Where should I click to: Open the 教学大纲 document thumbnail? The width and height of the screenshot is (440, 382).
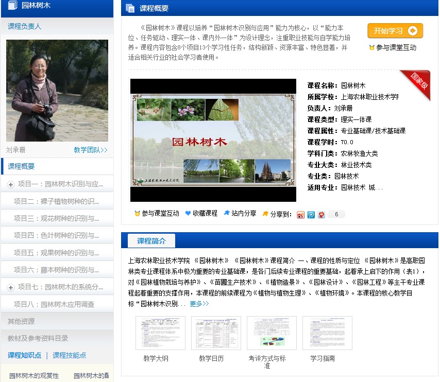point(160,333)
